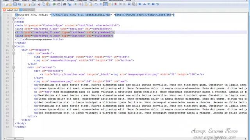Image resolution: width=250 pixels, height=140 pixels.
Task: Save the current file via toolbar
Action: pyautogui.click(x=15, y=4)
